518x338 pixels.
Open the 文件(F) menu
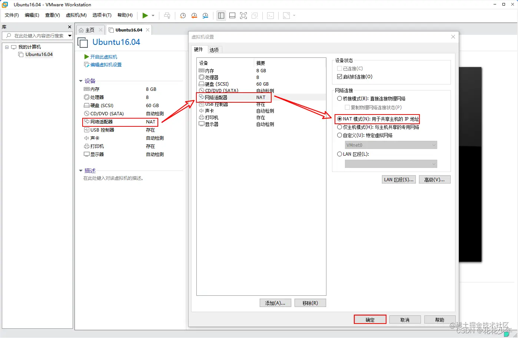tap(12, 15)
